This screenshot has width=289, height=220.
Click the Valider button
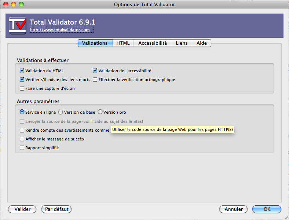click(22, 209)
